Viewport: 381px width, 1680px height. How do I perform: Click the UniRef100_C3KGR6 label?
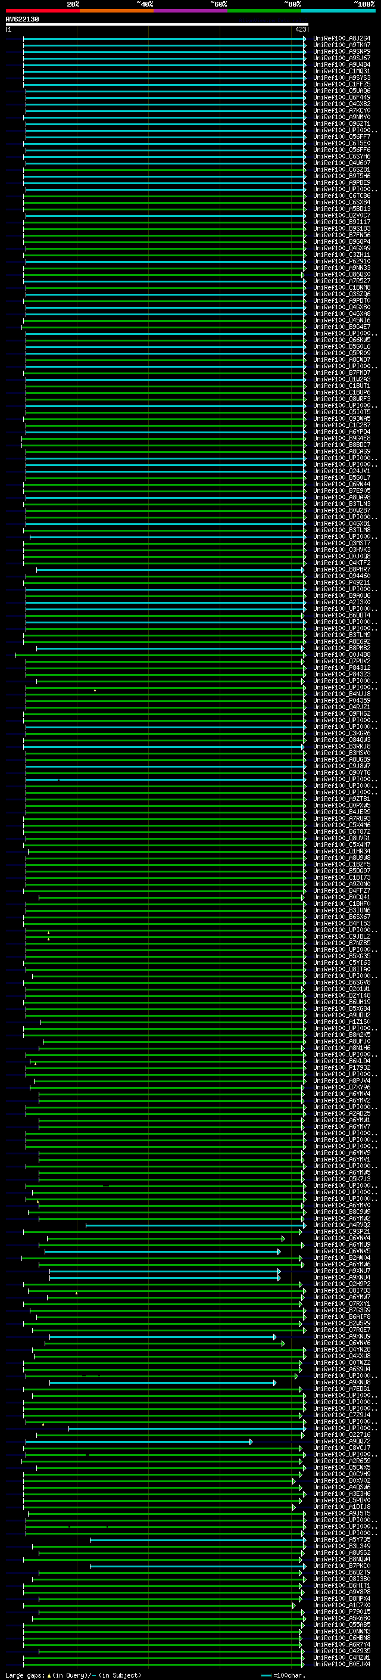342,733
